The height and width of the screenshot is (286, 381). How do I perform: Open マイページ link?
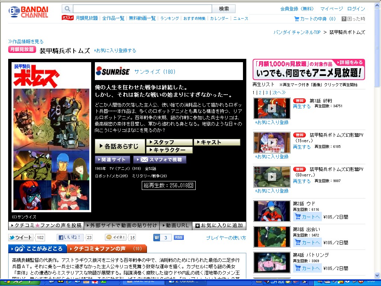point(332,9)
